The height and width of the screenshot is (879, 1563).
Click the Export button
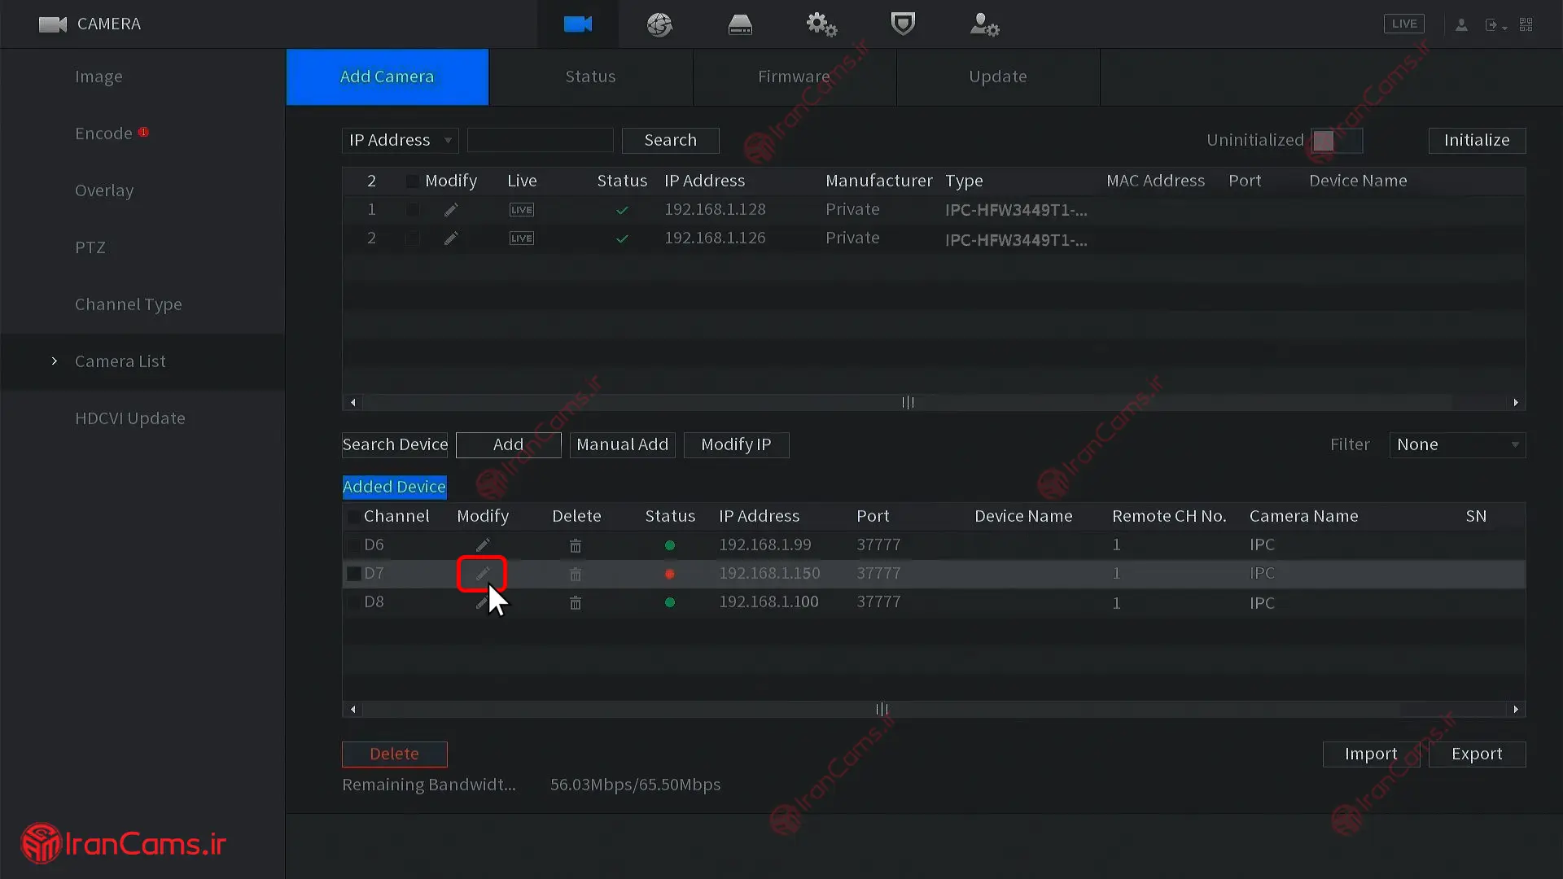point(1477,754)
